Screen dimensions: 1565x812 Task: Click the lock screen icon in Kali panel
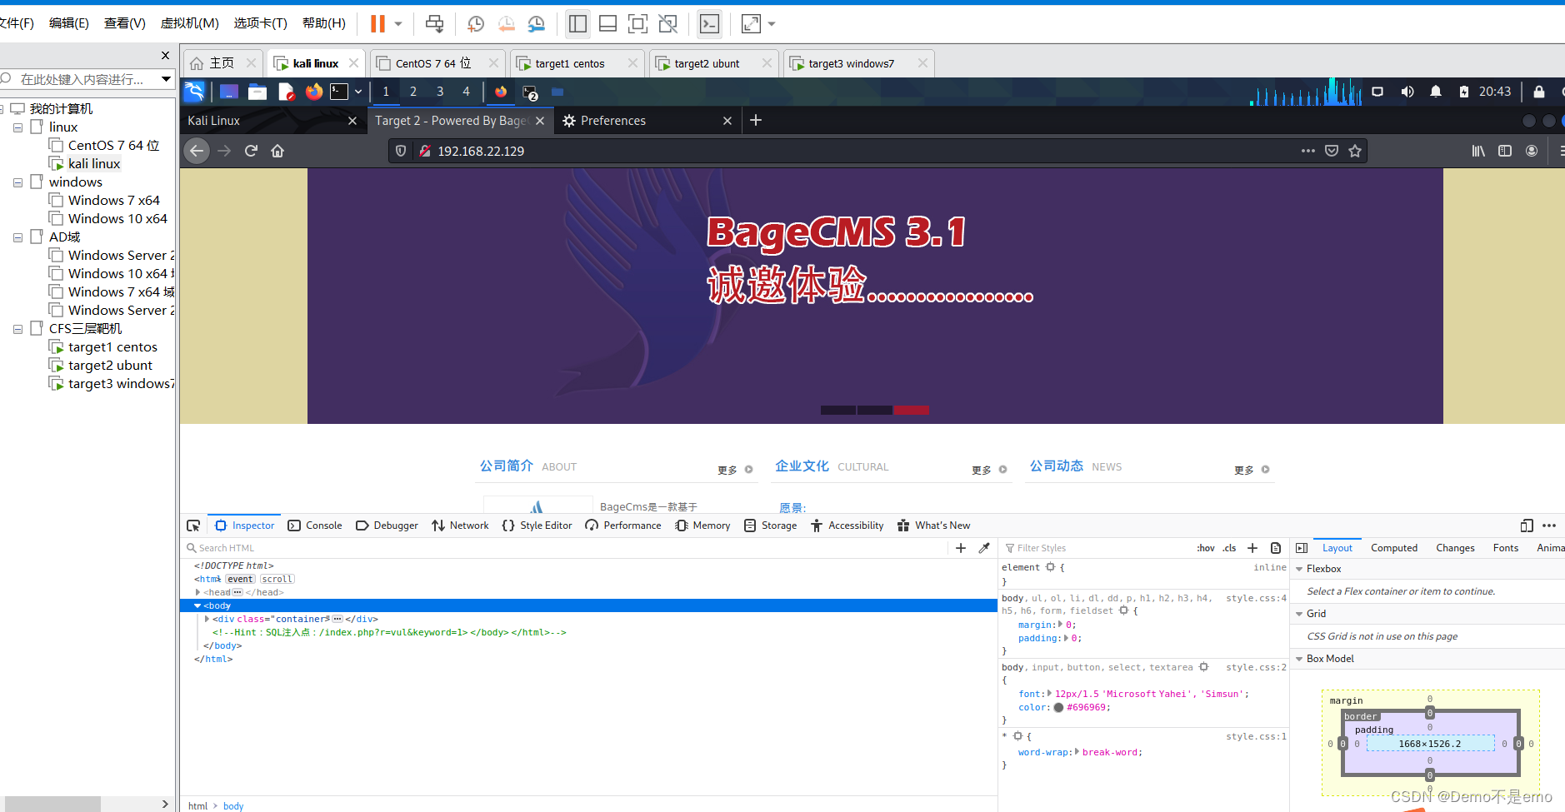pyautogui.click(x=1539, y=92)
